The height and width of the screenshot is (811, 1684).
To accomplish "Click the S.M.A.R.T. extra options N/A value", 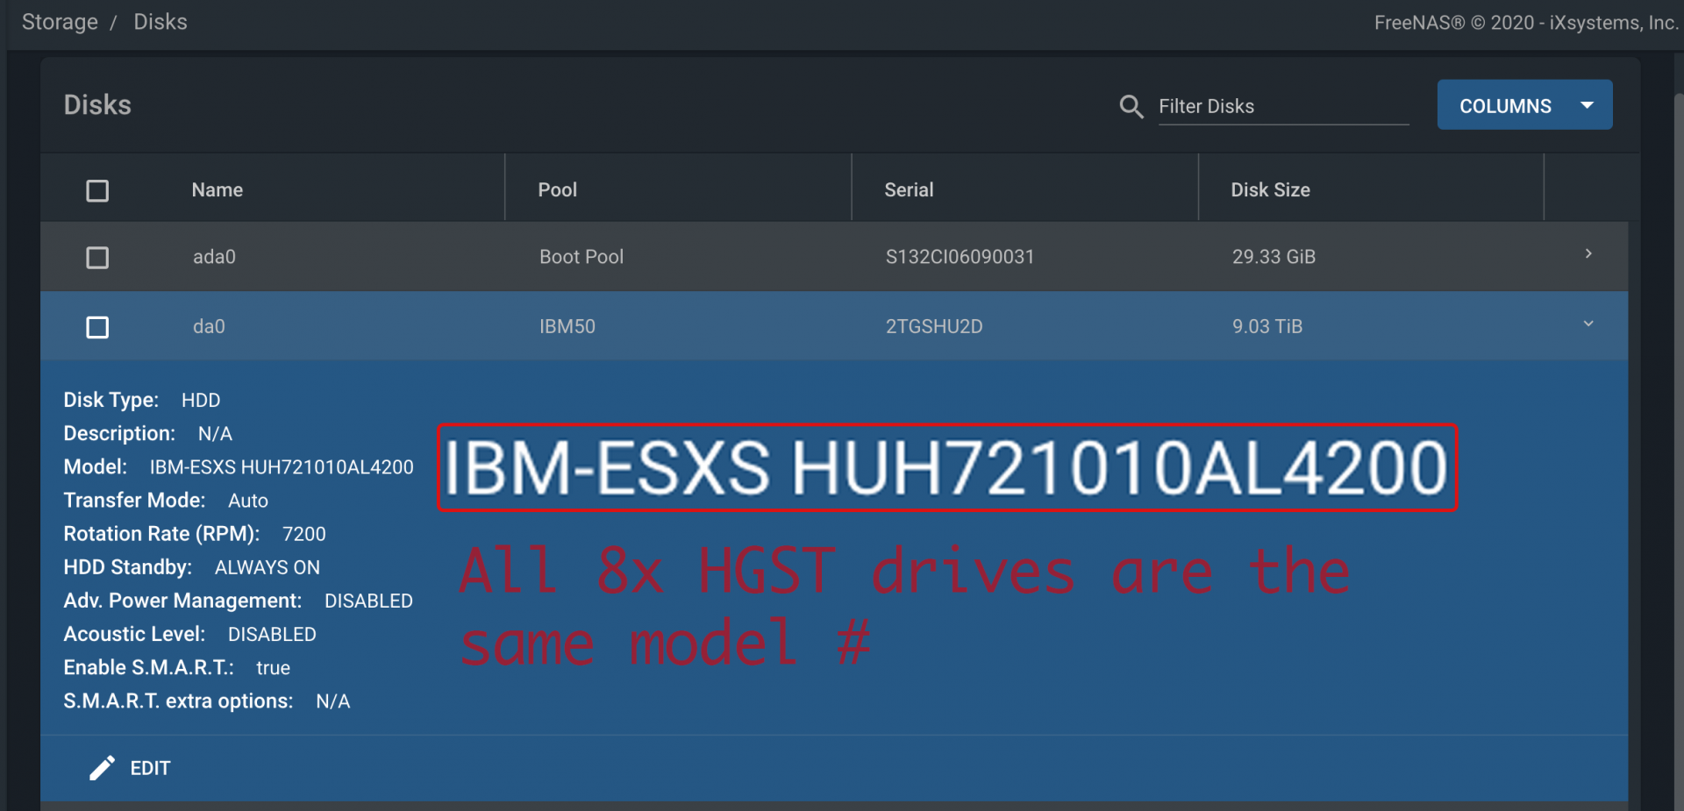I will pyautogui.click(x=332, y=701).
